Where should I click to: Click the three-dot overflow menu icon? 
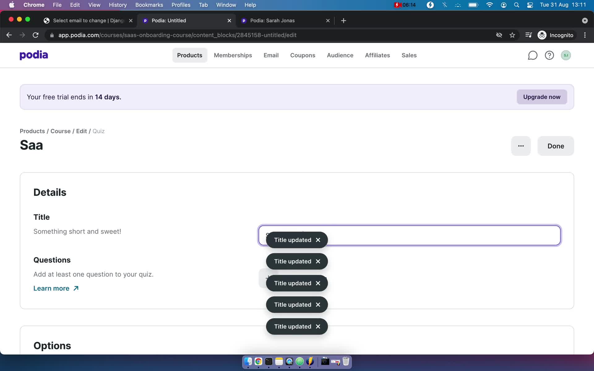pos(521,146)
